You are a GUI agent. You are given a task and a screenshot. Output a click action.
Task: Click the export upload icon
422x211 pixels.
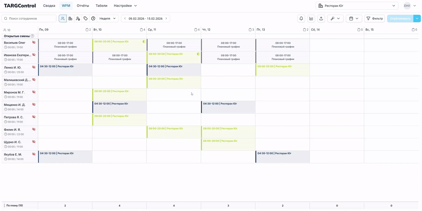click(x=321, y=19)
